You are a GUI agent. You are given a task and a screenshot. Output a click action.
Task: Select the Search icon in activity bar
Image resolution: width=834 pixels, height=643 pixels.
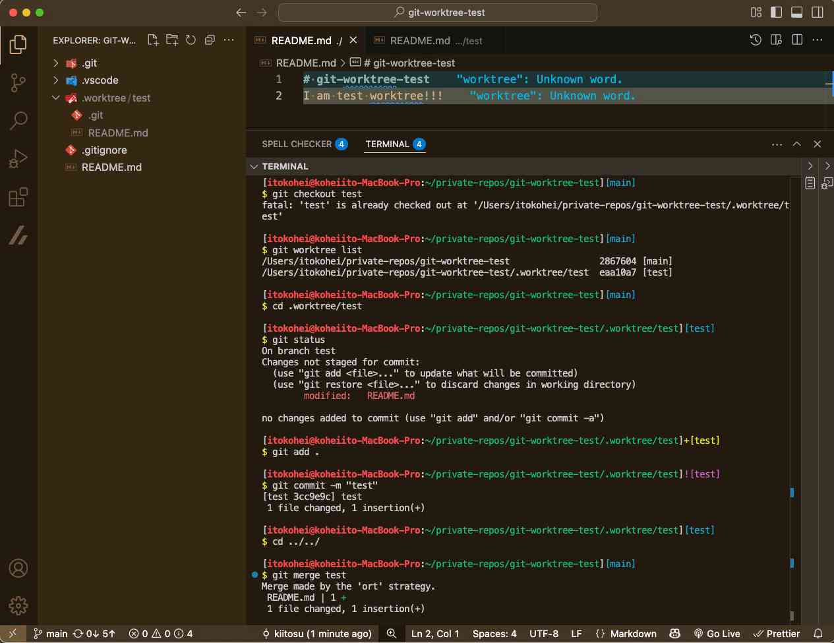[x=18, y=121]
